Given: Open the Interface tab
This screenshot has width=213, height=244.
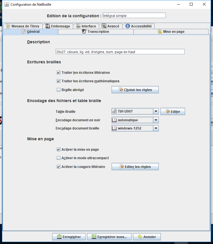Looking at the screenshot, I should pyautogui.click(x=86, y=26).
